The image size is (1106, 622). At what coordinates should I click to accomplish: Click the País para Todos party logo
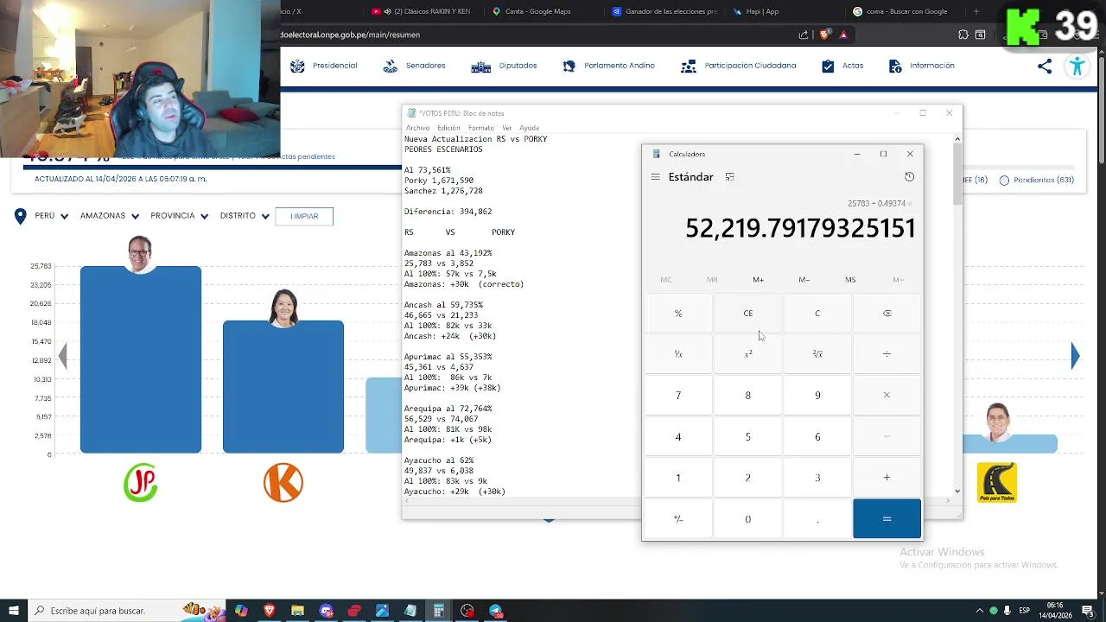point(996,483)
